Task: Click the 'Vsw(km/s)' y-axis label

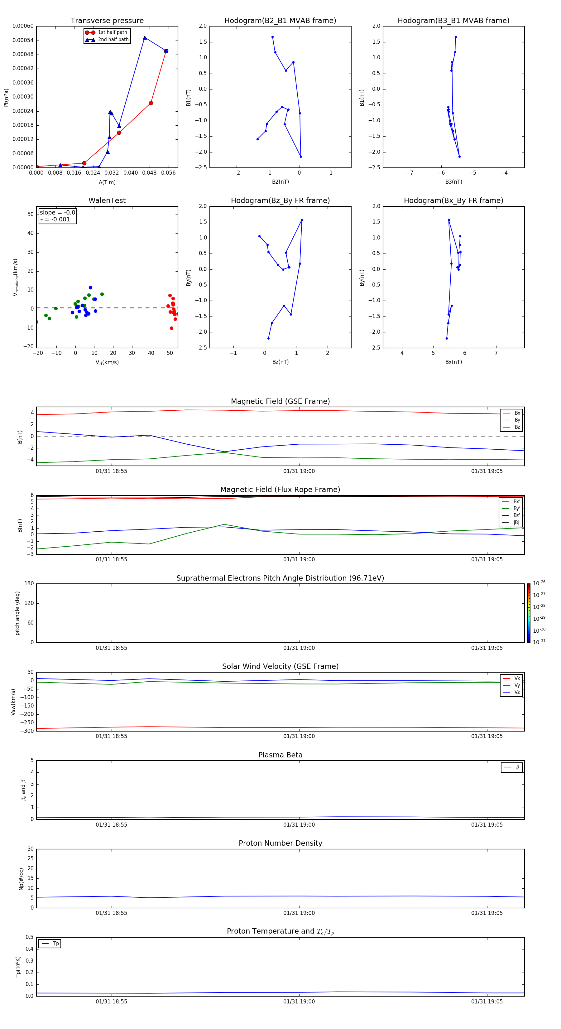Action: coord(13,702)
